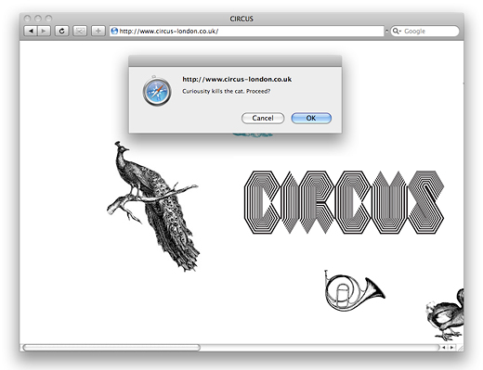Click the horizontal scrollbar thumb

coord(111,348)
